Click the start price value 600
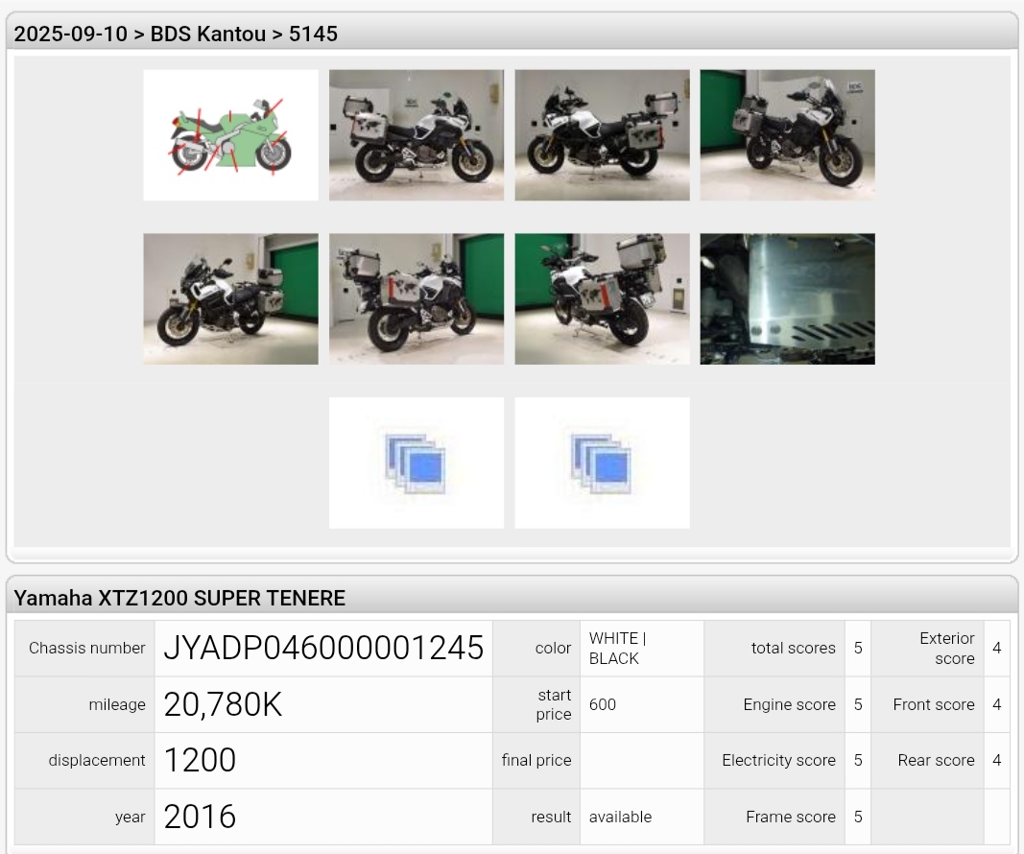The width and height of the screenshot is (1024, 854). click(x=603, y=704)
